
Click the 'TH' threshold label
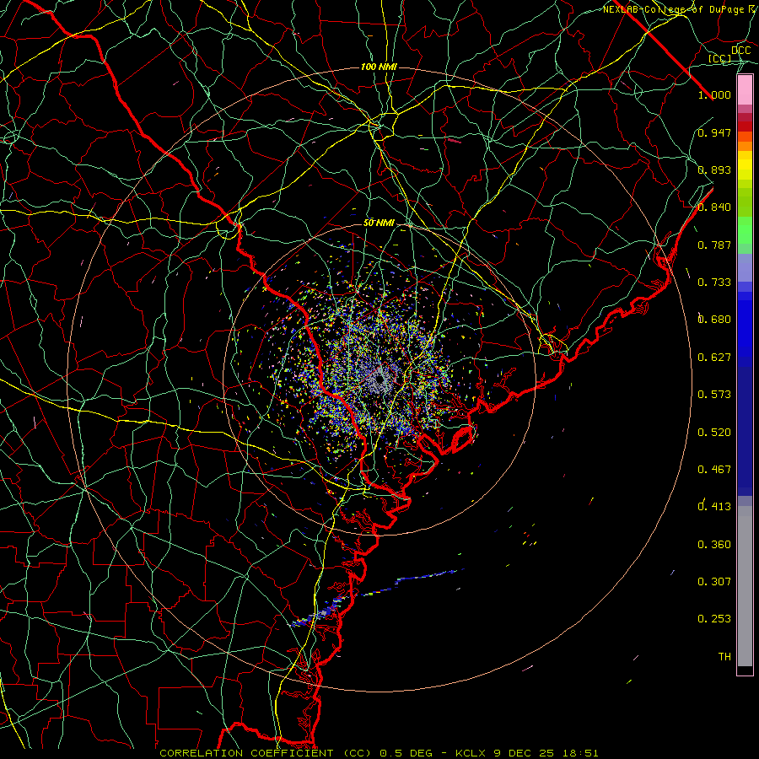point(724,657)
